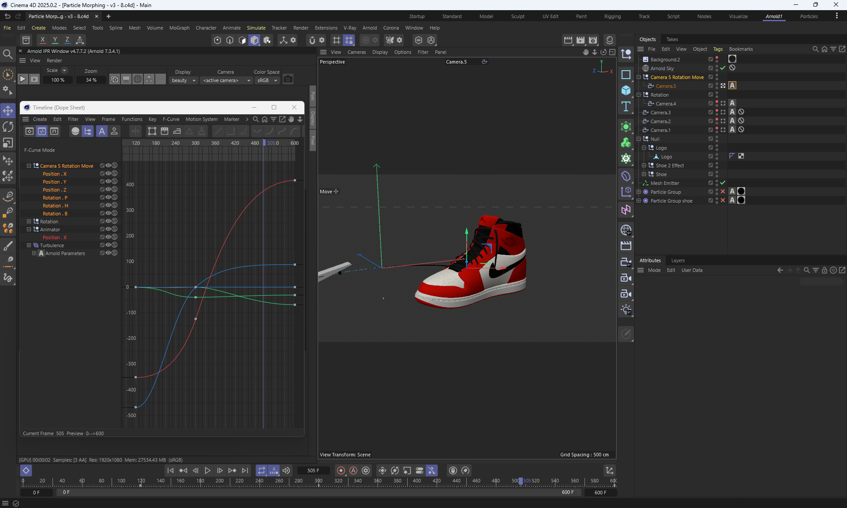Toggle Mesh Emitter enable checkmark
The height and width of the screenshot is (508, 847).
point(723,183)
